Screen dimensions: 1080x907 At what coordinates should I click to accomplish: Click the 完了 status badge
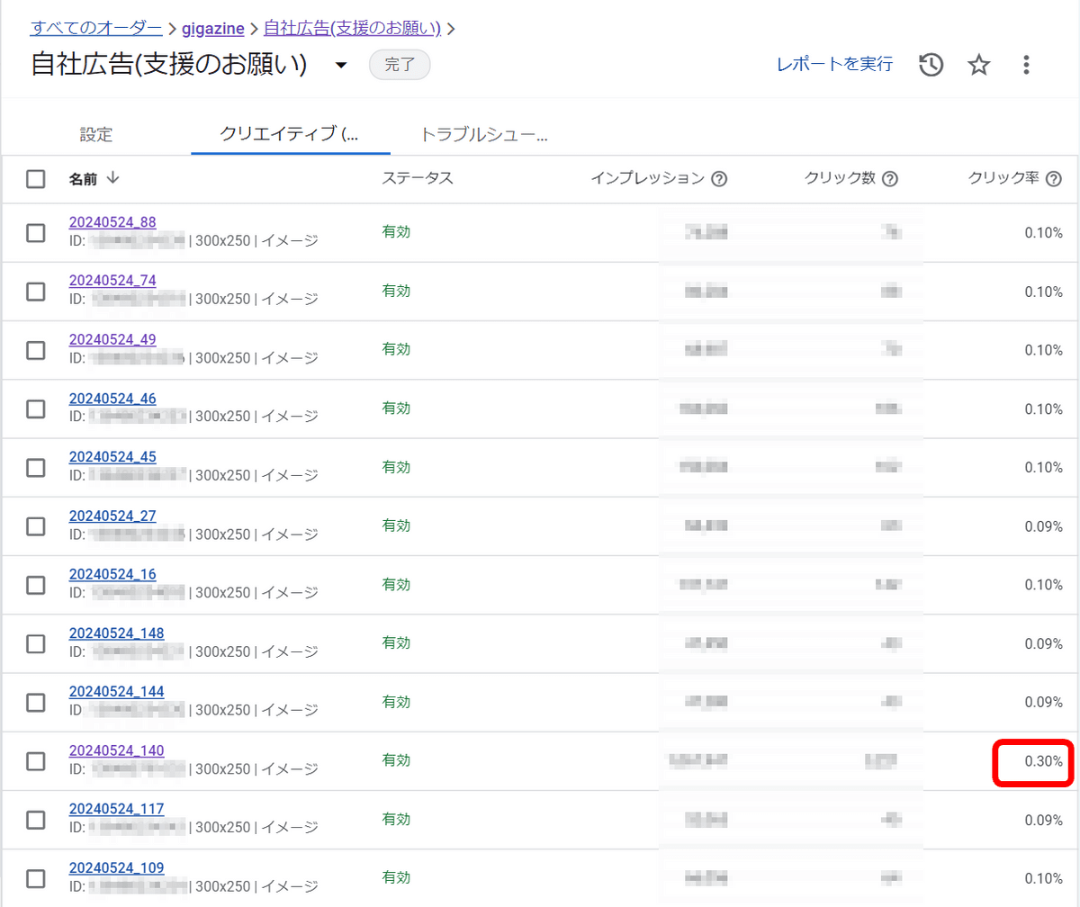400,65
